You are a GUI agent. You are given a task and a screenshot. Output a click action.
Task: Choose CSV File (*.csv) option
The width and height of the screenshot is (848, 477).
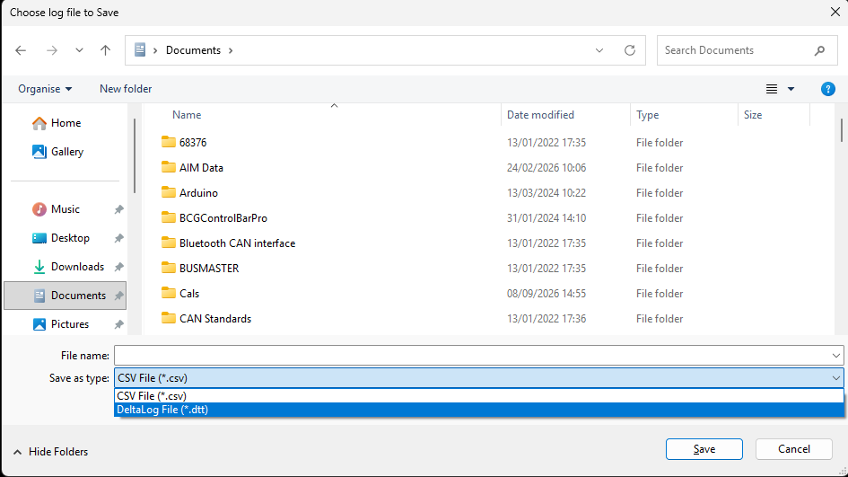[478, 396]
